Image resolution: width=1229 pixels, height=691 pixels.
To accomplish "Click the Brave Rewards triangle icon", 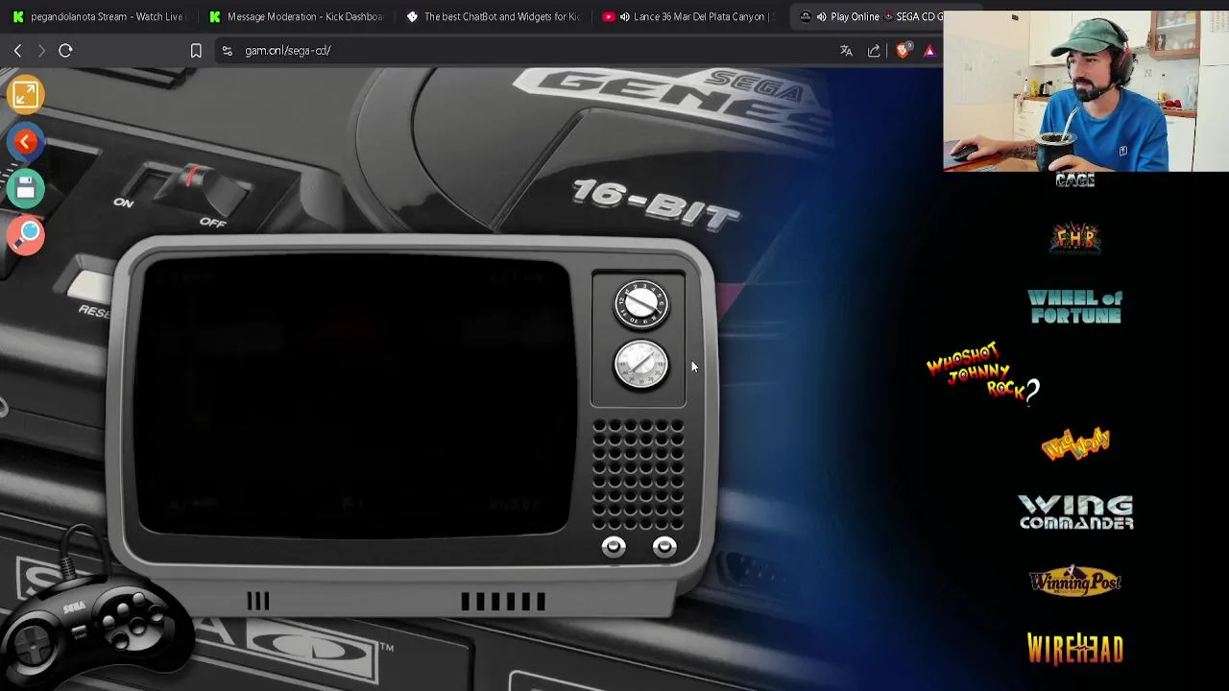I will pyautogui.click(x=929, y=51).
